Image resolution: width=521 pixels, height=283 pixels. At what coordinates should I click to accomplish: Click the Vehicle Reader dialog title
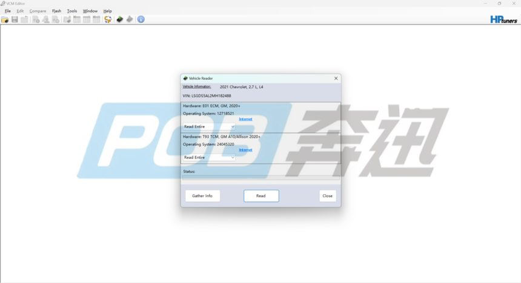pos(201,78)
